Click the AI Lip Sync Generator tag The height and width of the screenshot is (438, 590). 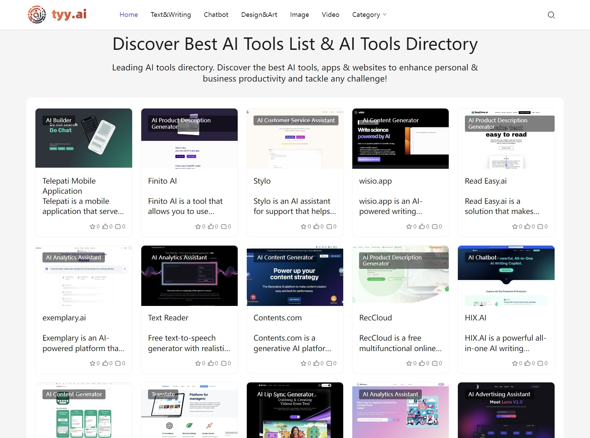point(285,395)
